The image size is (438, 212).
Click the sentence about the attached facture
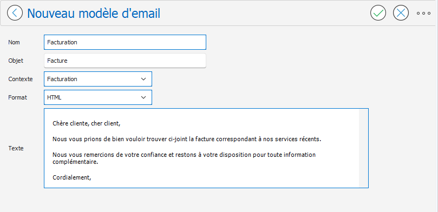point(187,138)
